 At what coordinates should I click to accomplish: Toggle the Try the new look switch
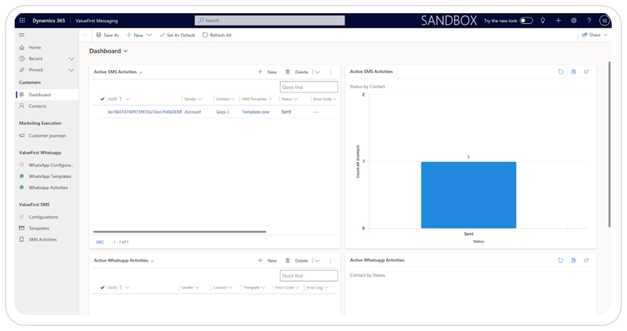(526, 20)
